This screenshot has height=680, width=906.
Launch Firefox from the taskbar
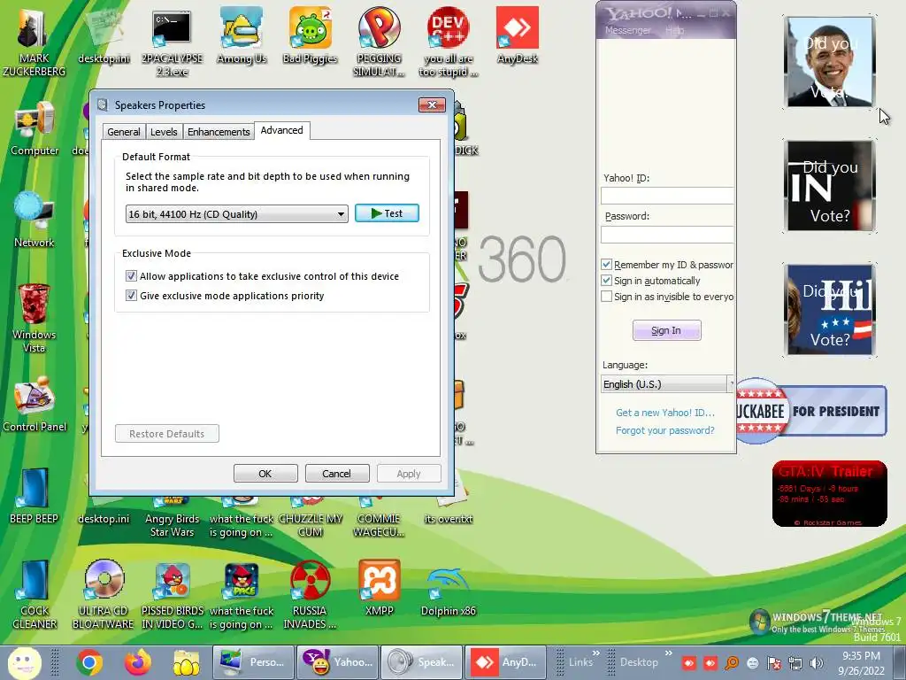137,662
